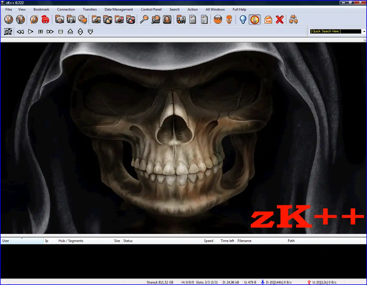Open the Search menu
This screenshot has width=367, height=285.
coord(174,9)
